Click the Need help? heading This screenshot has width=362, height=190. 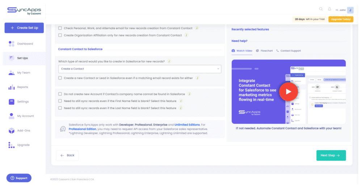239,41
